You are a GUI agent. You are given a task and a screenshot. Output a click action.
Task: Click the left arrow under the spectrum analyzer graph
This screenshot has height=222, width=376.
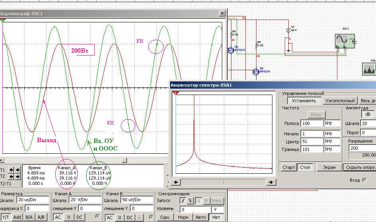176,182
